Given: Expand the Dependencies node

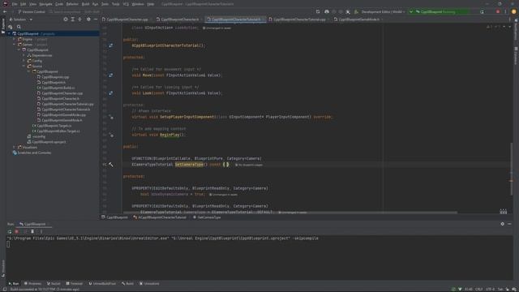Looking at the screenshot, I should pyautogui.click(x=24, y=55).
